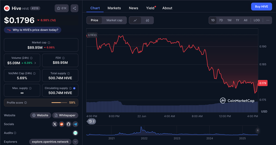Set chart range to All
This screenshot has width=276, height=145.
246,20
